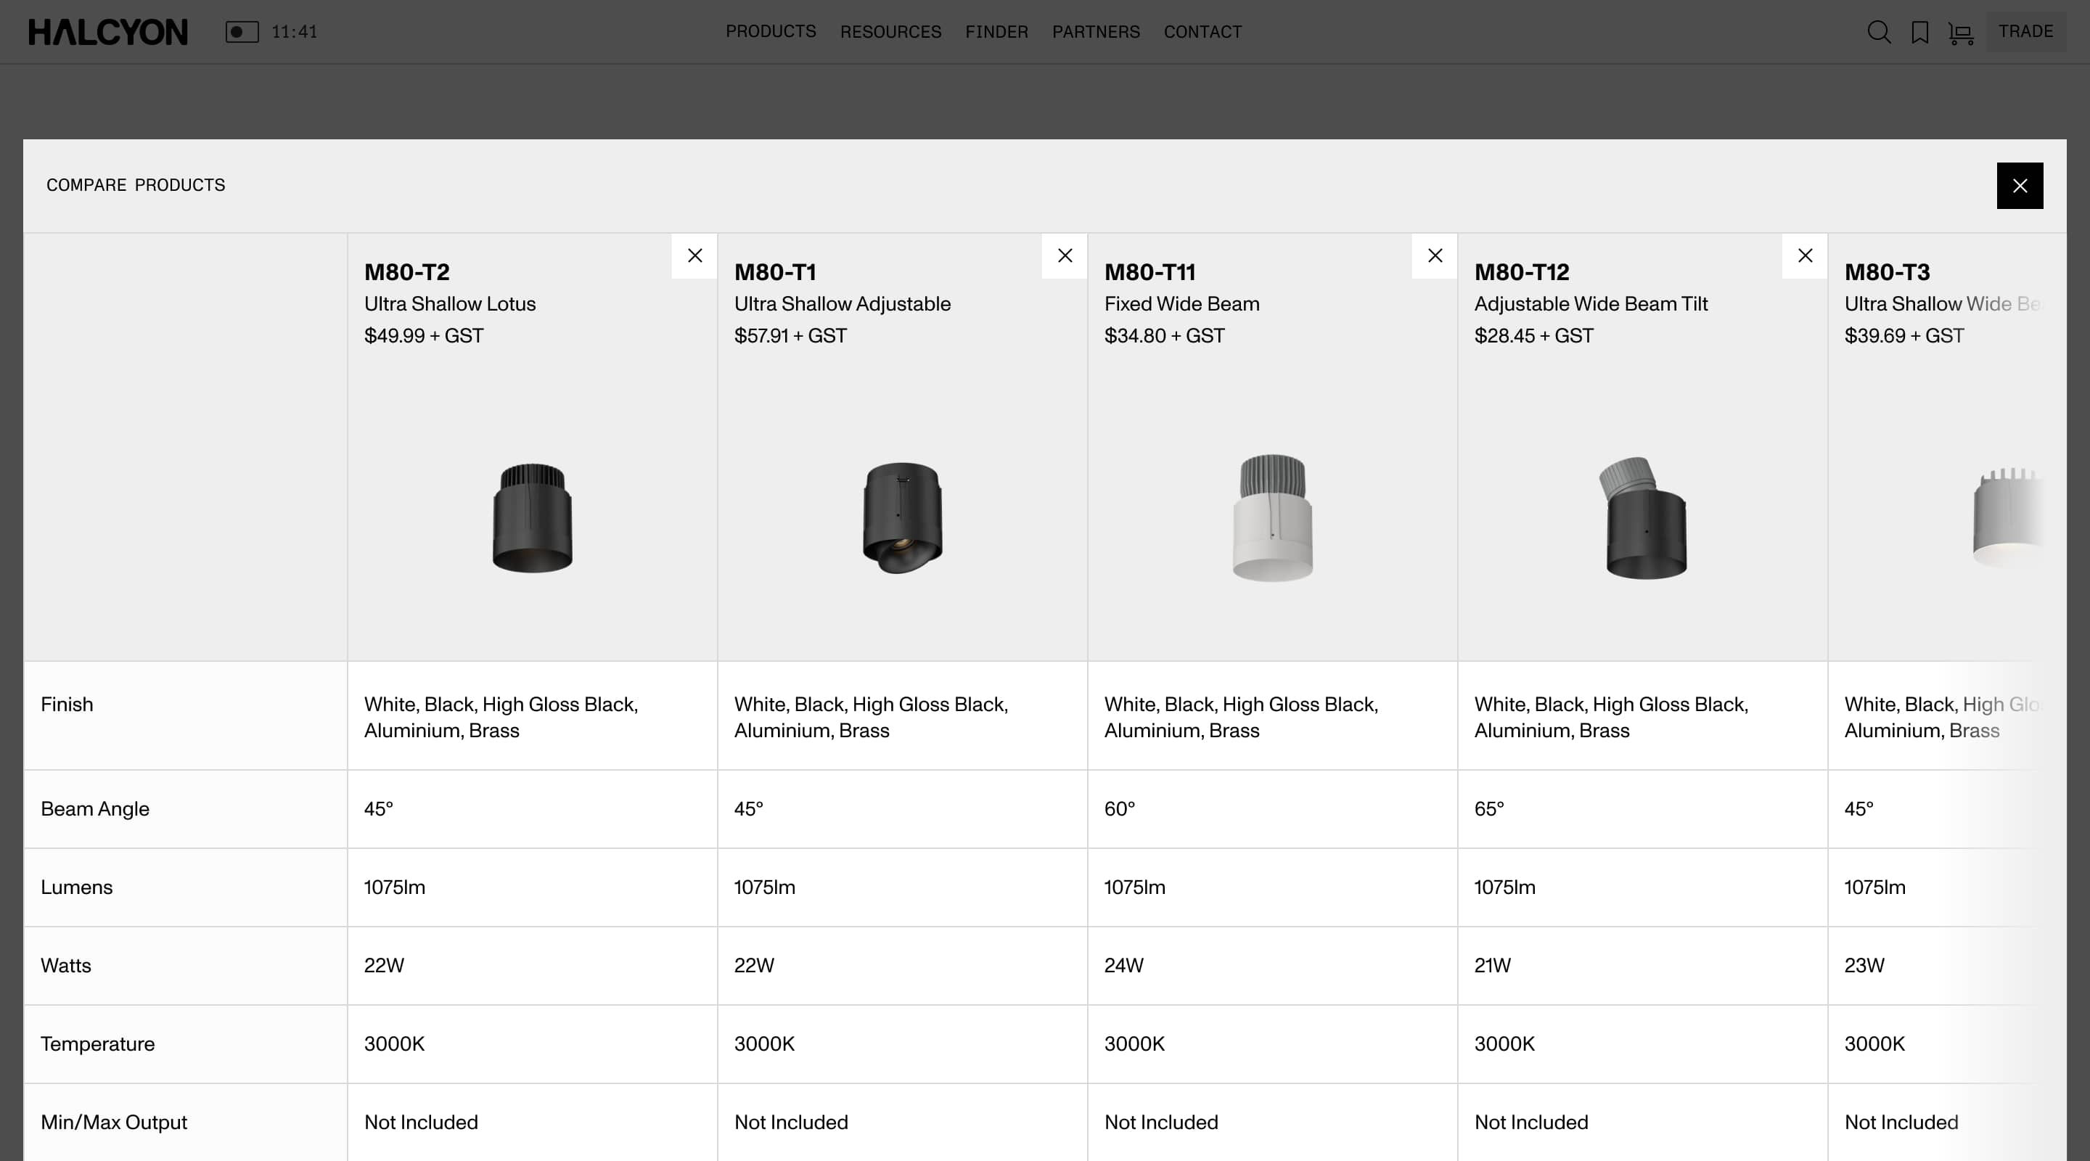
Task: Open the Products menu
Action: pyautogui.click(x=770, y=32)
